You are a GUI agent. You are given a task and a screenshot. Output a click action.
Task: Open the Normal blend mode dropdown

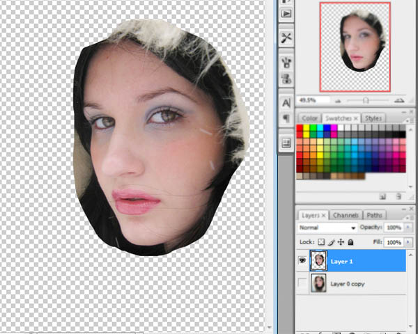[x=327, y=228]
